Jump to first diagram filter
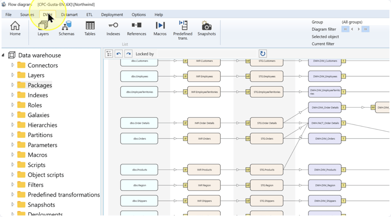 click(x=345, y=29)
